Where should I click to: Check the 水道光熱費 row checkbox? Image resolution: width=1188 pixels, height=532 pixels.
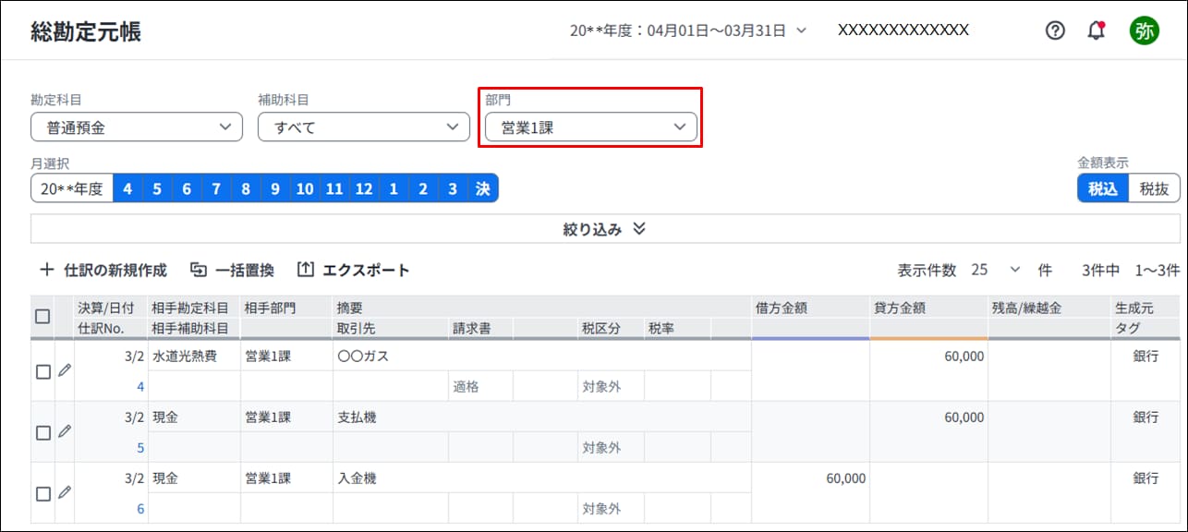pos(42,371)
